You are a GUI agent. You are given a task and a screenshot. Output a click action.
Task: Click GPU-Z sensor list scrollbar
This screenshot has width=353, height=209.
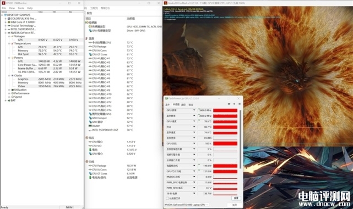click(241, 139)
